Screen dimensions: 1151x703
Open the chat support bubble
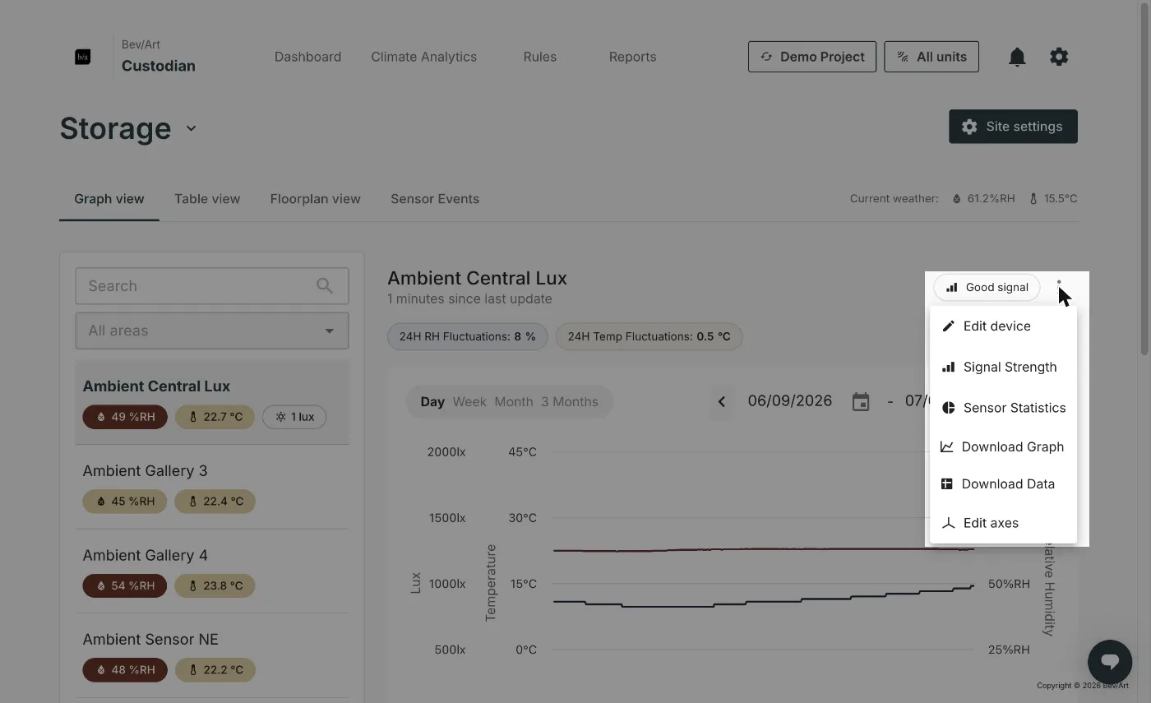point(1110,661)
